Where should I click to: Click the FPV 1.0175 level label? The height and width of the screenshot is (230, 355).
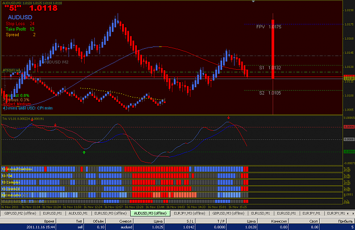tap(269, 27)
